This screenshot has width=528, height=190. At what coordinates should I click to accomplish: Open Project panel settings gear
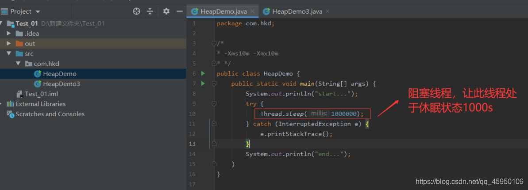pyautogui.click(x=166, y=11)
